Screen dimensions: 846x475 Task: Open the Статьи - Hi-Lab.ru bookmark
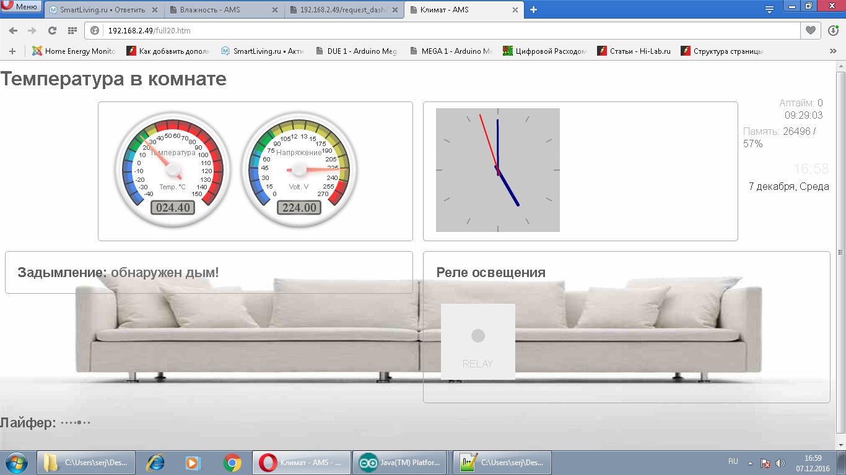(x=634, y=51)
